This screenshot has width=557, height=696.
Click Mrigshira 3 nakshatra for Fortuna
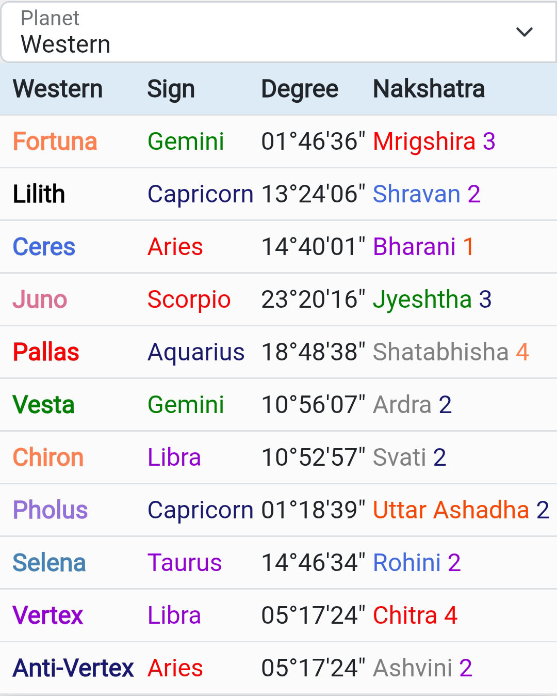pyautogui.click(x=434, y=141)
